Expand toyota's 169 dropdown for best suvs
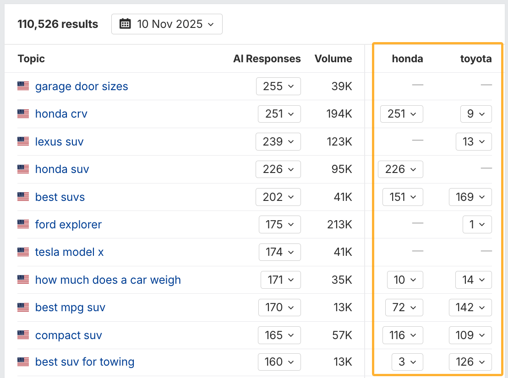The width and height of the screenshot is (508, 378). tap(470, 197)
